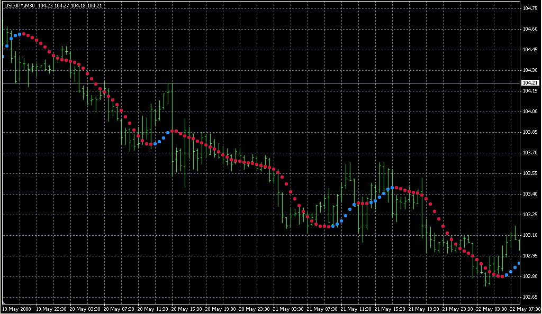Select the 21 May 15:30 time marker
This screenshot has width=542, height=314.
coord(390,309)
